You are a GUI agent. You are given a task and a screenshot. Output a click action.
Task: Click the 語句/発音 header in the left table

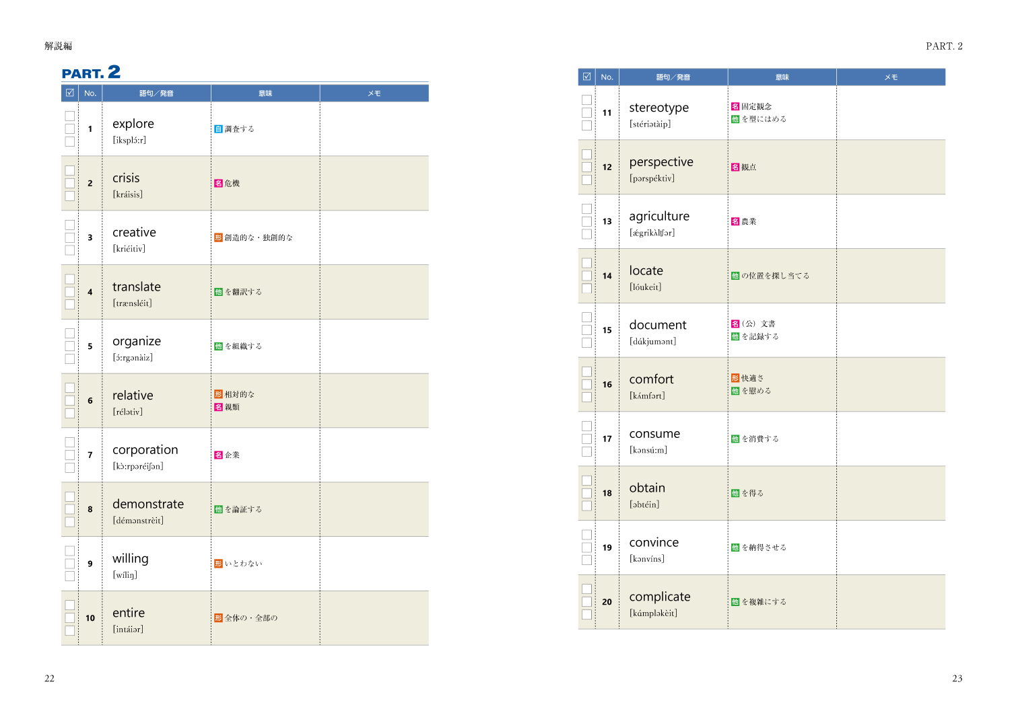coord(156,93)
